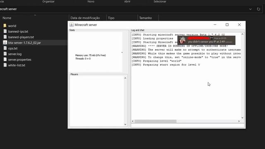
Task: Sort files by Tamanho column
Action: [x=145, y=18]
